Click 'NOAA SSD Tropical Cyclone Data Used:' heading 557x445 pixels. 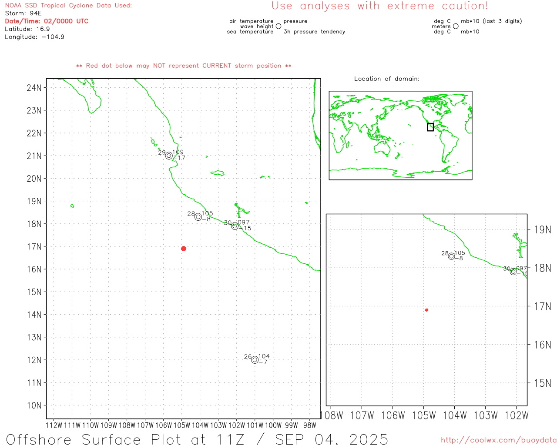[68, 6]
